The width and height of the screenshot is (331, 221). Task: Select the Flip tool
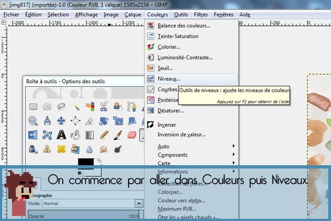pyautogui.click(x=33, y=135)
